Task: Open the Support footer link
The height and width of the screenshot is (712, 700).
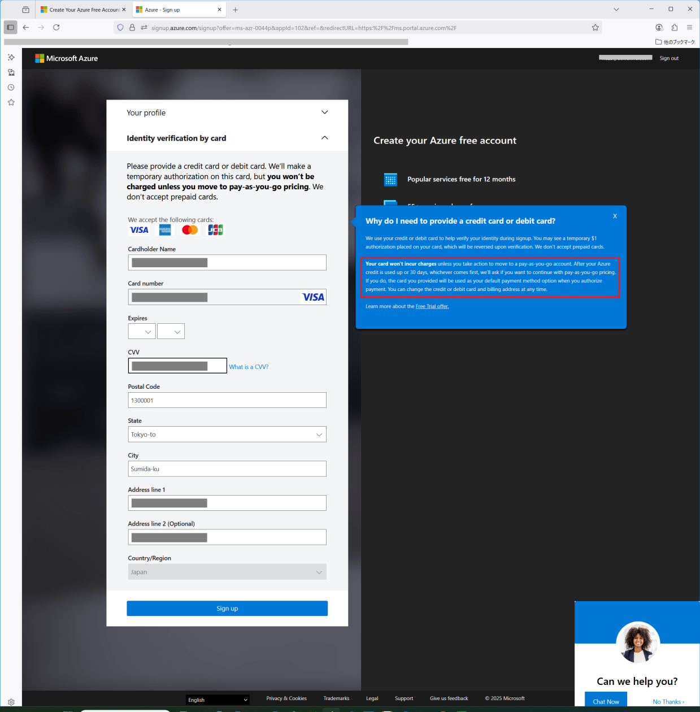Action: pyautogui.click(x=404, y=698)
